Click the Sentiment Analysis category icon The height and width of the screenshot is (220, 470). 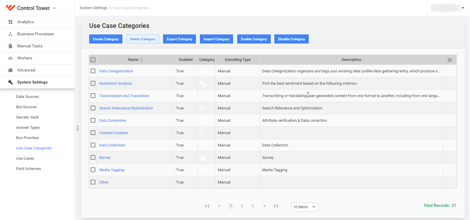click(x=203, y=84)
